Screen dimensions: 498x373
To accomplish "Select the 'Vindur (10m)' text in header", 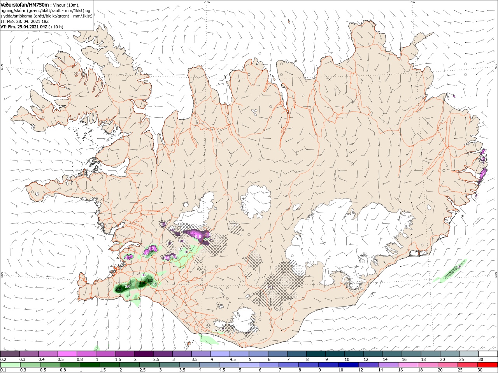I will (x=65, y=5).
